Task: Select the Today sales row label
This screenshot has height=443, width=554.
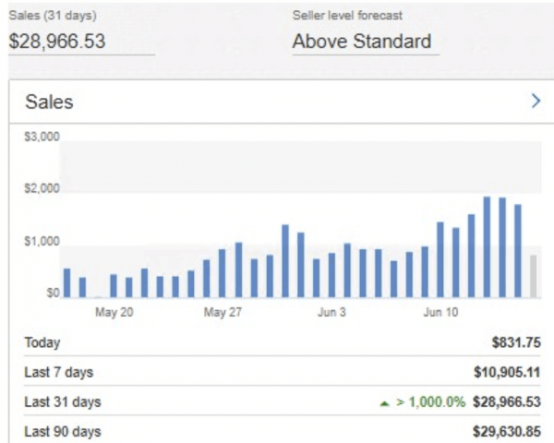Action: tap(42, 342)
